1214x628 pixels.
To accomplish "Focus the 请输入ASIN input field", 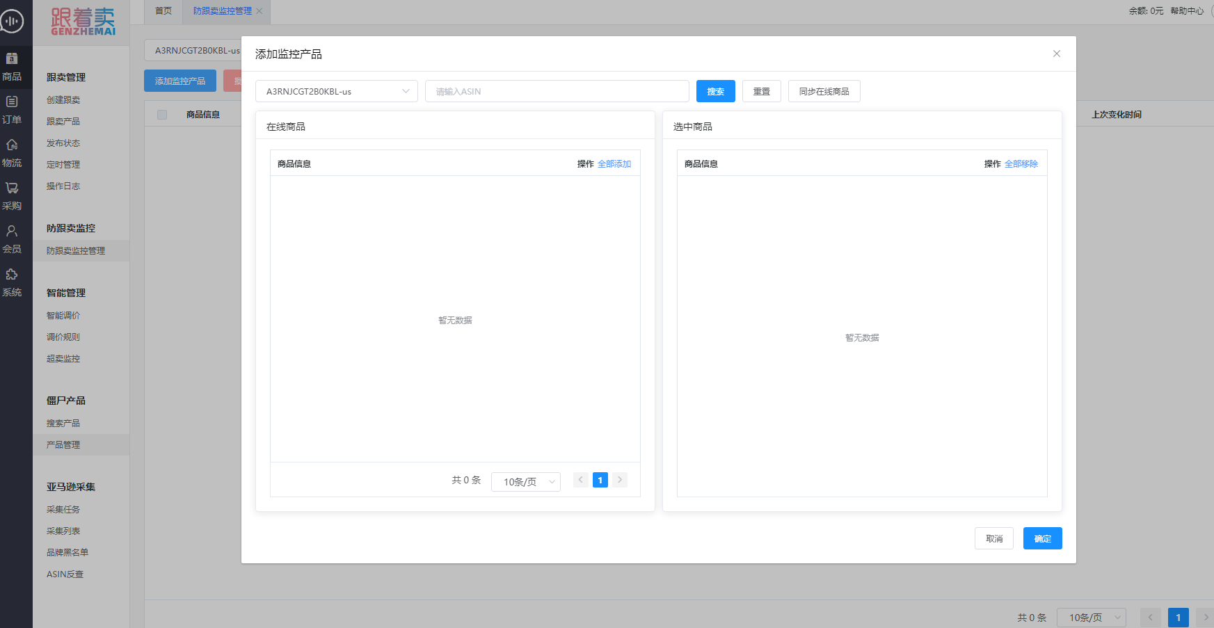I will tap(557, 91).
